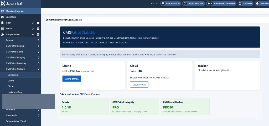Click Letzter Heartbeat timestamp text
This screenshot has height=126, width=269.
(150, 78)
